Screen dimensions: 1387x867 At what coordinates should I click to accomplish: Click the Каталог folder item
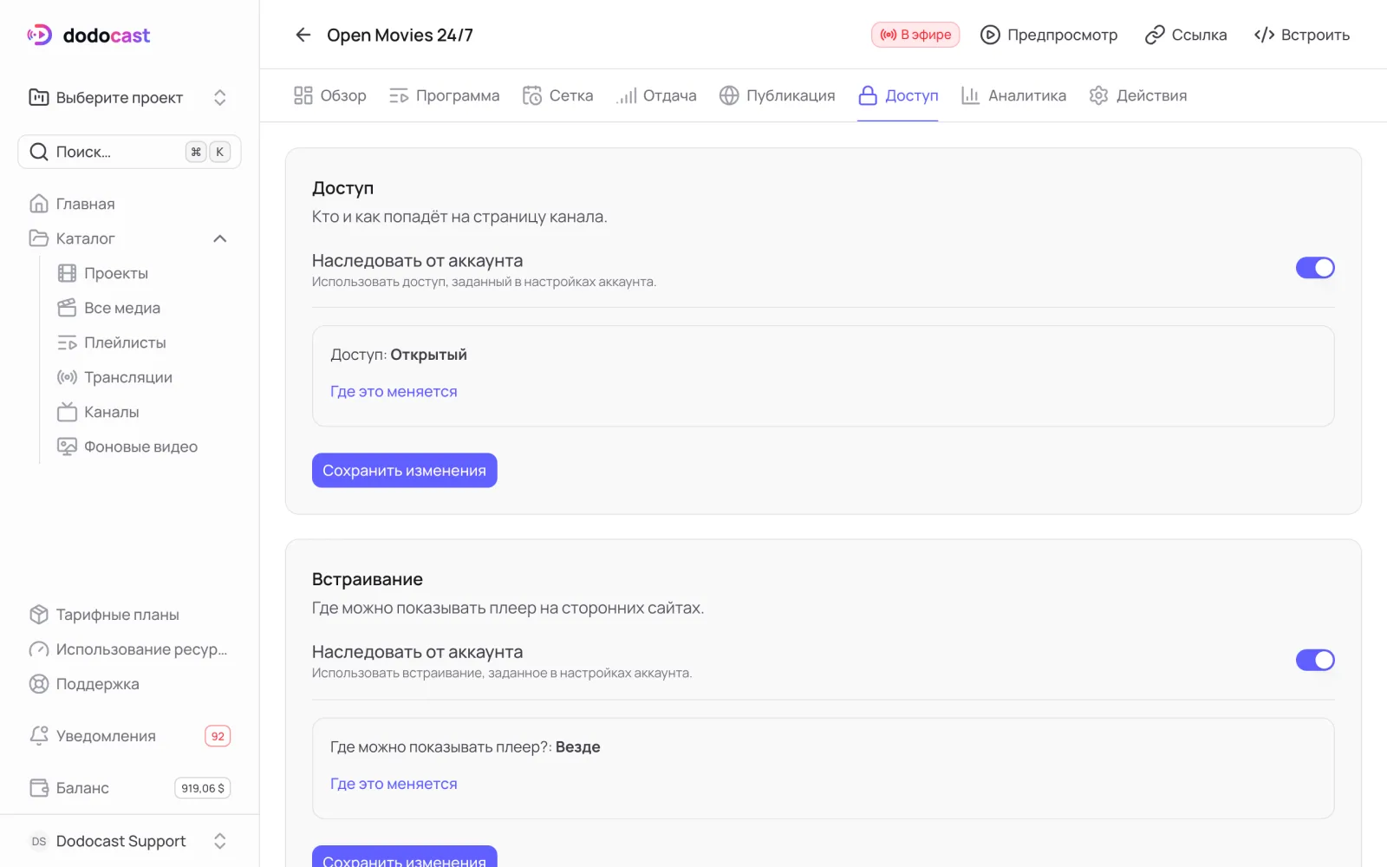click(129, 238)
